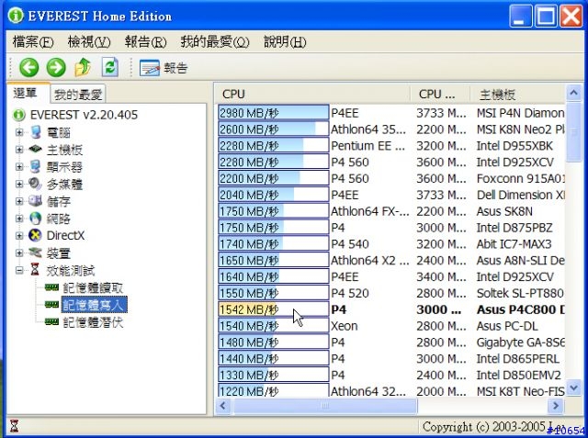Select the 儲存 storage drive icon
This screenshot has height=438, width=588.
[35, 201]
